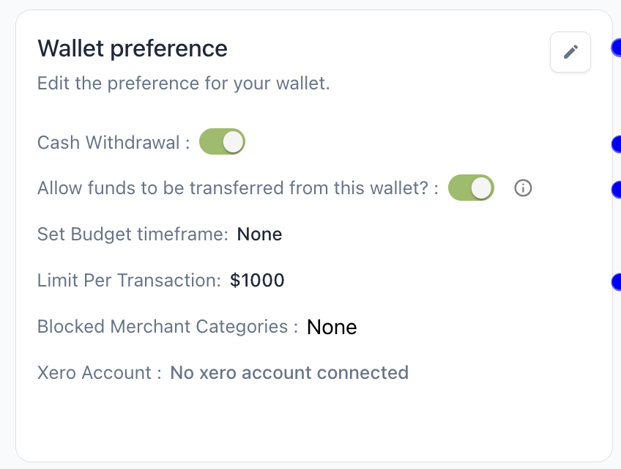Screen dimensions: 621x469
Task: Select the $1000 transaction limit value
Action: [257, 280]
